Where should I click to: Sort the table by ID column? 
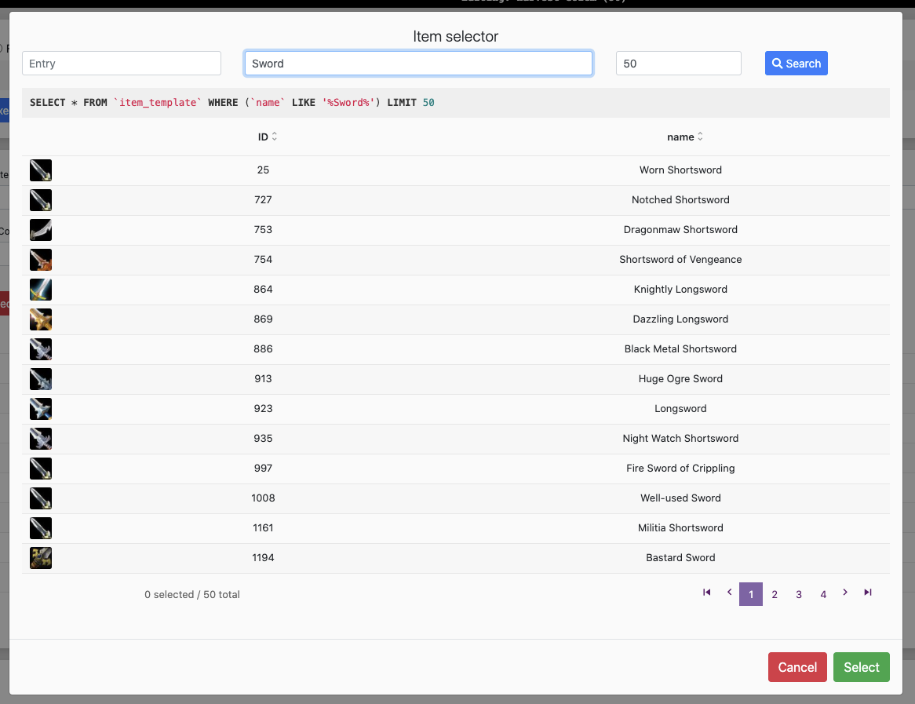click(267, 137)
